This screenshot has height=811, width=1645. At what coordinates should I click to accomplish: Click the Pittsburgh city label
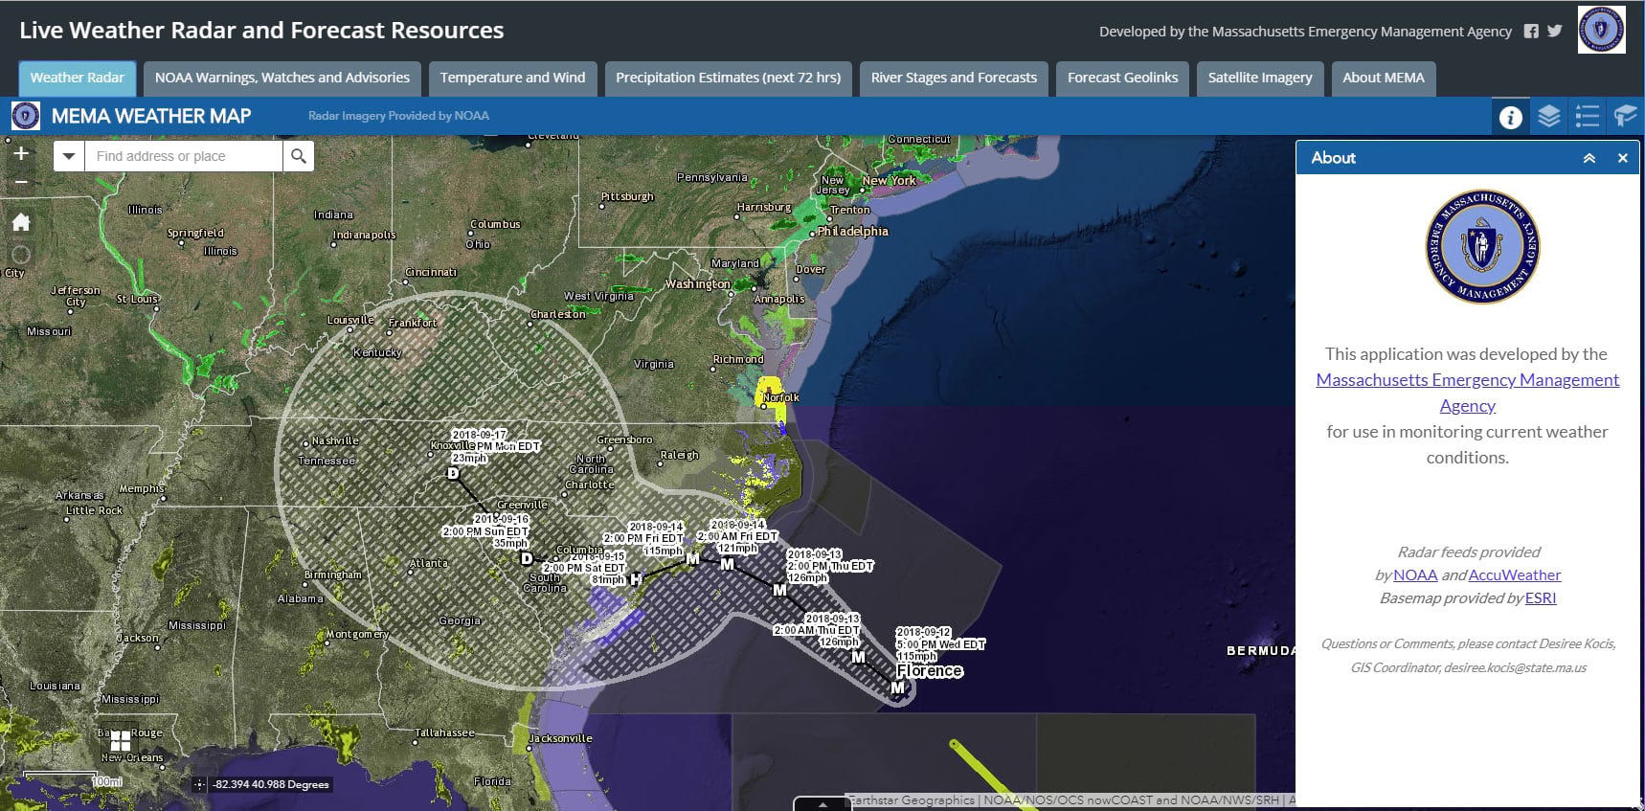point(627,196)
